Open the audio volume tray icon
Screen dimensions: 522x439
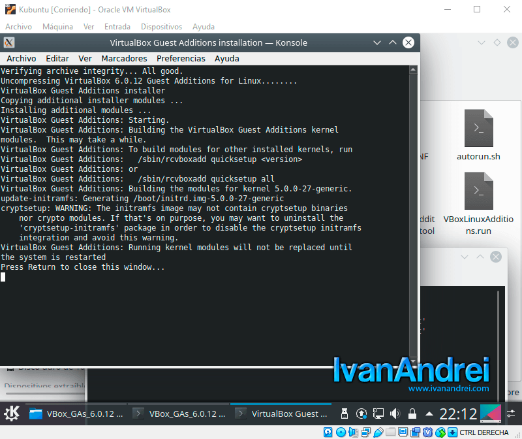[x=395, y=414]
